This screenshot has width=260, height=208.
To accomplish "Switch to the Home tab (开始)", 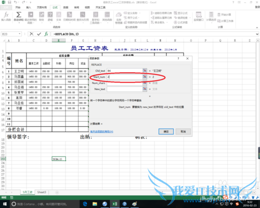I will coord(18,7).
